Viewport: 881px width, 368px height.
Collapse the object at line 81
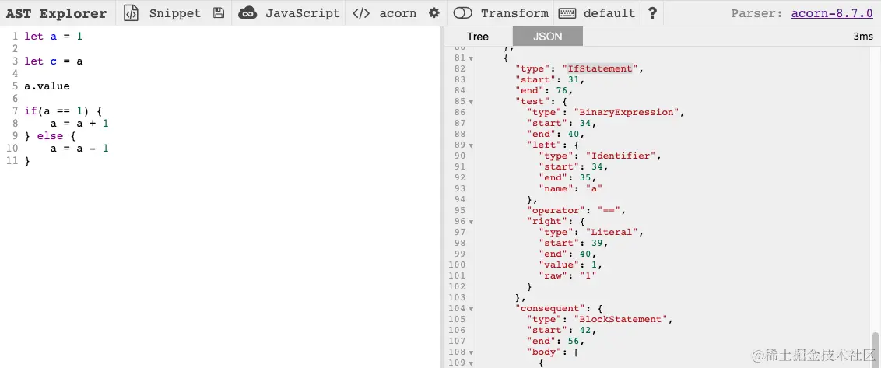click(x=471, y=58)
